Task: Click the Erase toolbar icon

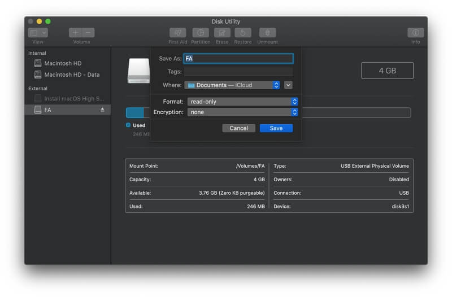Action: 222,33
